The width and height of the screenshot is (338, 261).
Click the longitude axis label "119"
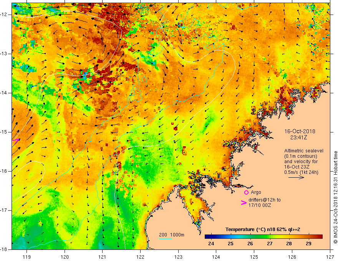(x=27, y=257)
